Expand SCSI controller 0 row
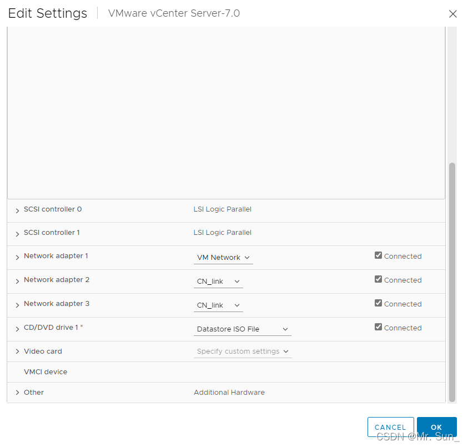The image size is (468, 447). (x=17, y=210)
